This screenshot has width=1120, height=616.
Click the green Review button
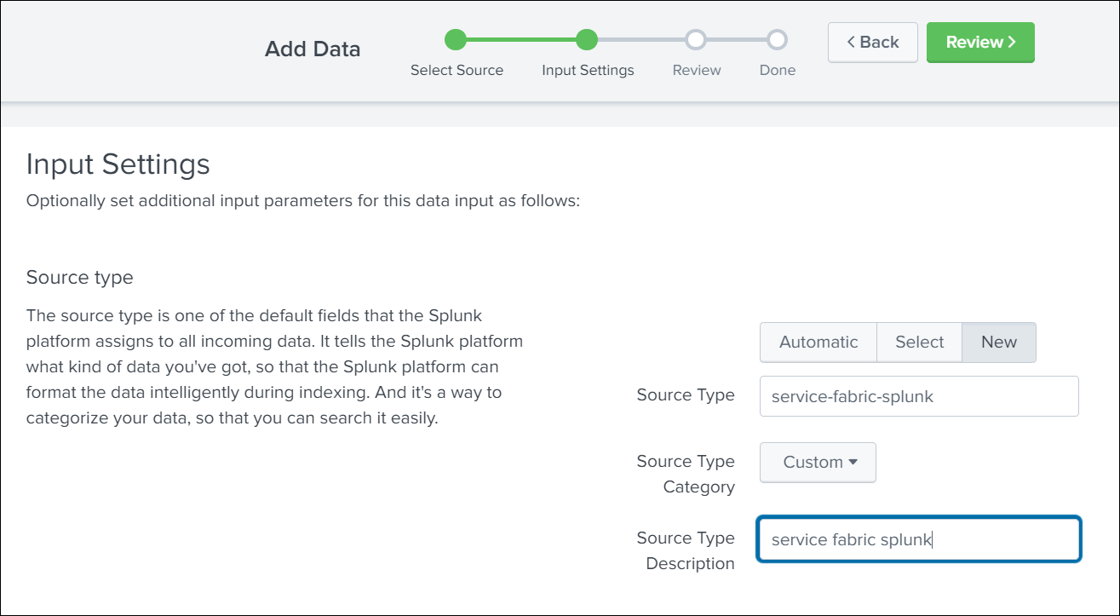(979, 41)
